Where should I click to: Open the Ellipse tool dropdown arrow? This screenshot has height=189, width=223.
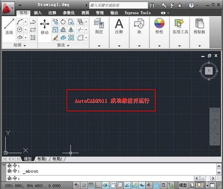click(26, 37)
